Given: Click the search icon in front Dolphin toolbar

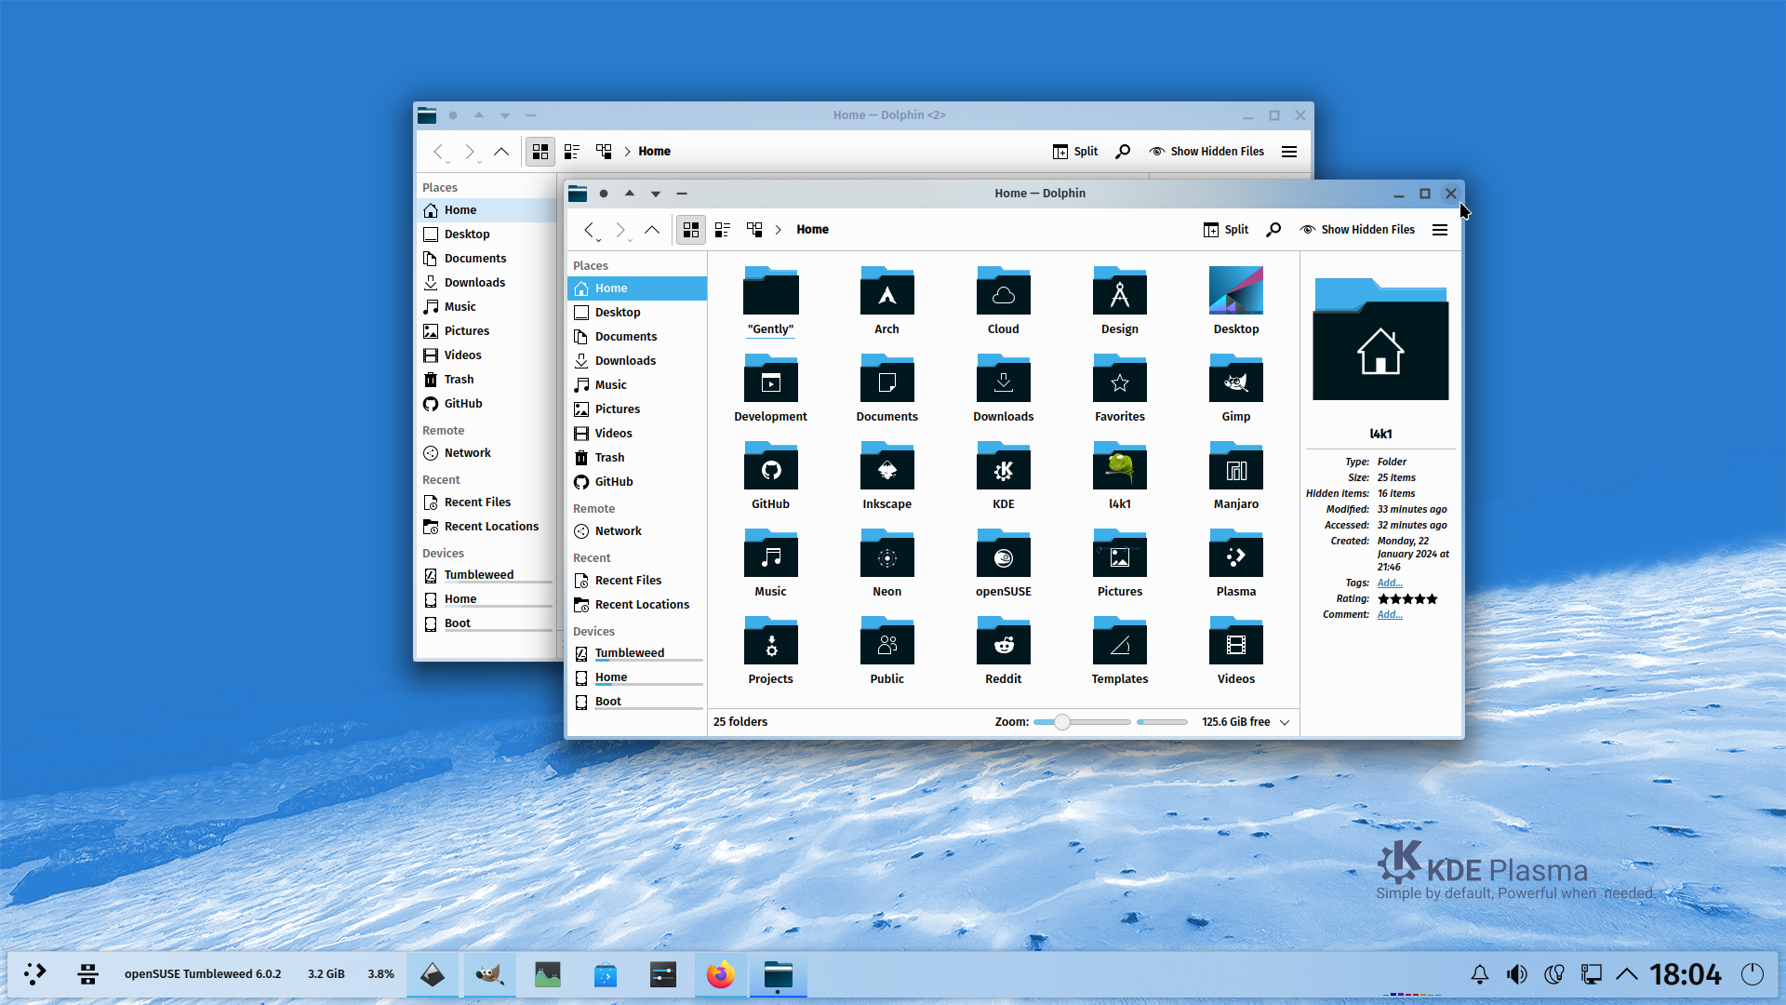Looking at the screenshot, I should (1273, 230).
